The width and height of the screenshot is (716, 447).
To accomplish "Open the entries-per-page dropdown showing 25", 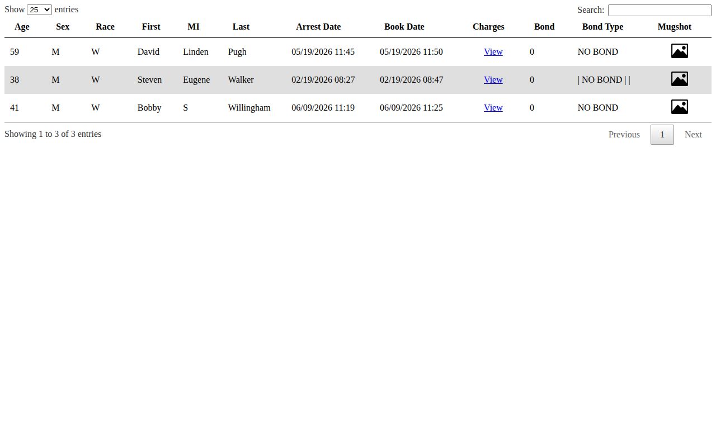I will [x=39, y=9].
